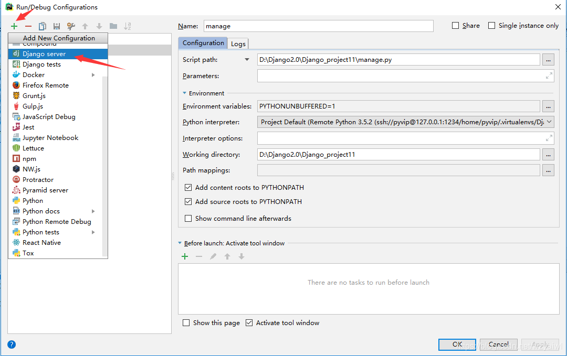Image resolution: width=567 pixels, height=356 pixels.
Task: Enable Show command line afterwards
Action: (x=188, y=219)
